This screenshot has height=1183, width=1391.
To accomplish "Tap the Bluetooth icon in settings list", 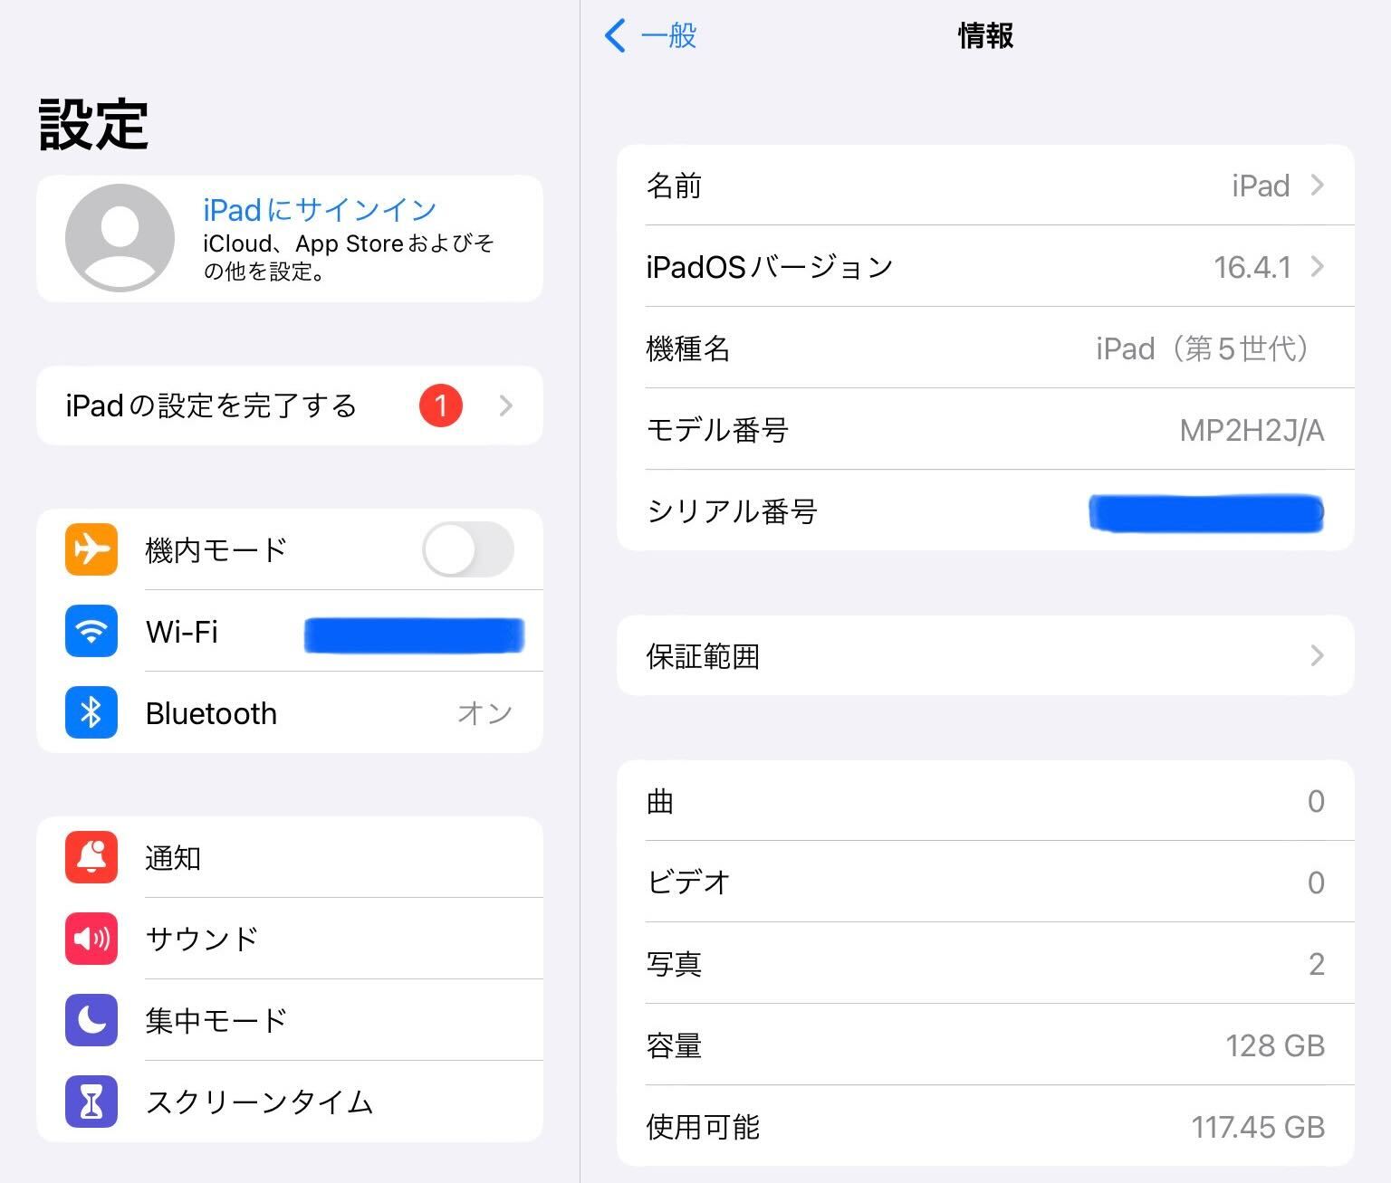I will pos(91,712).
